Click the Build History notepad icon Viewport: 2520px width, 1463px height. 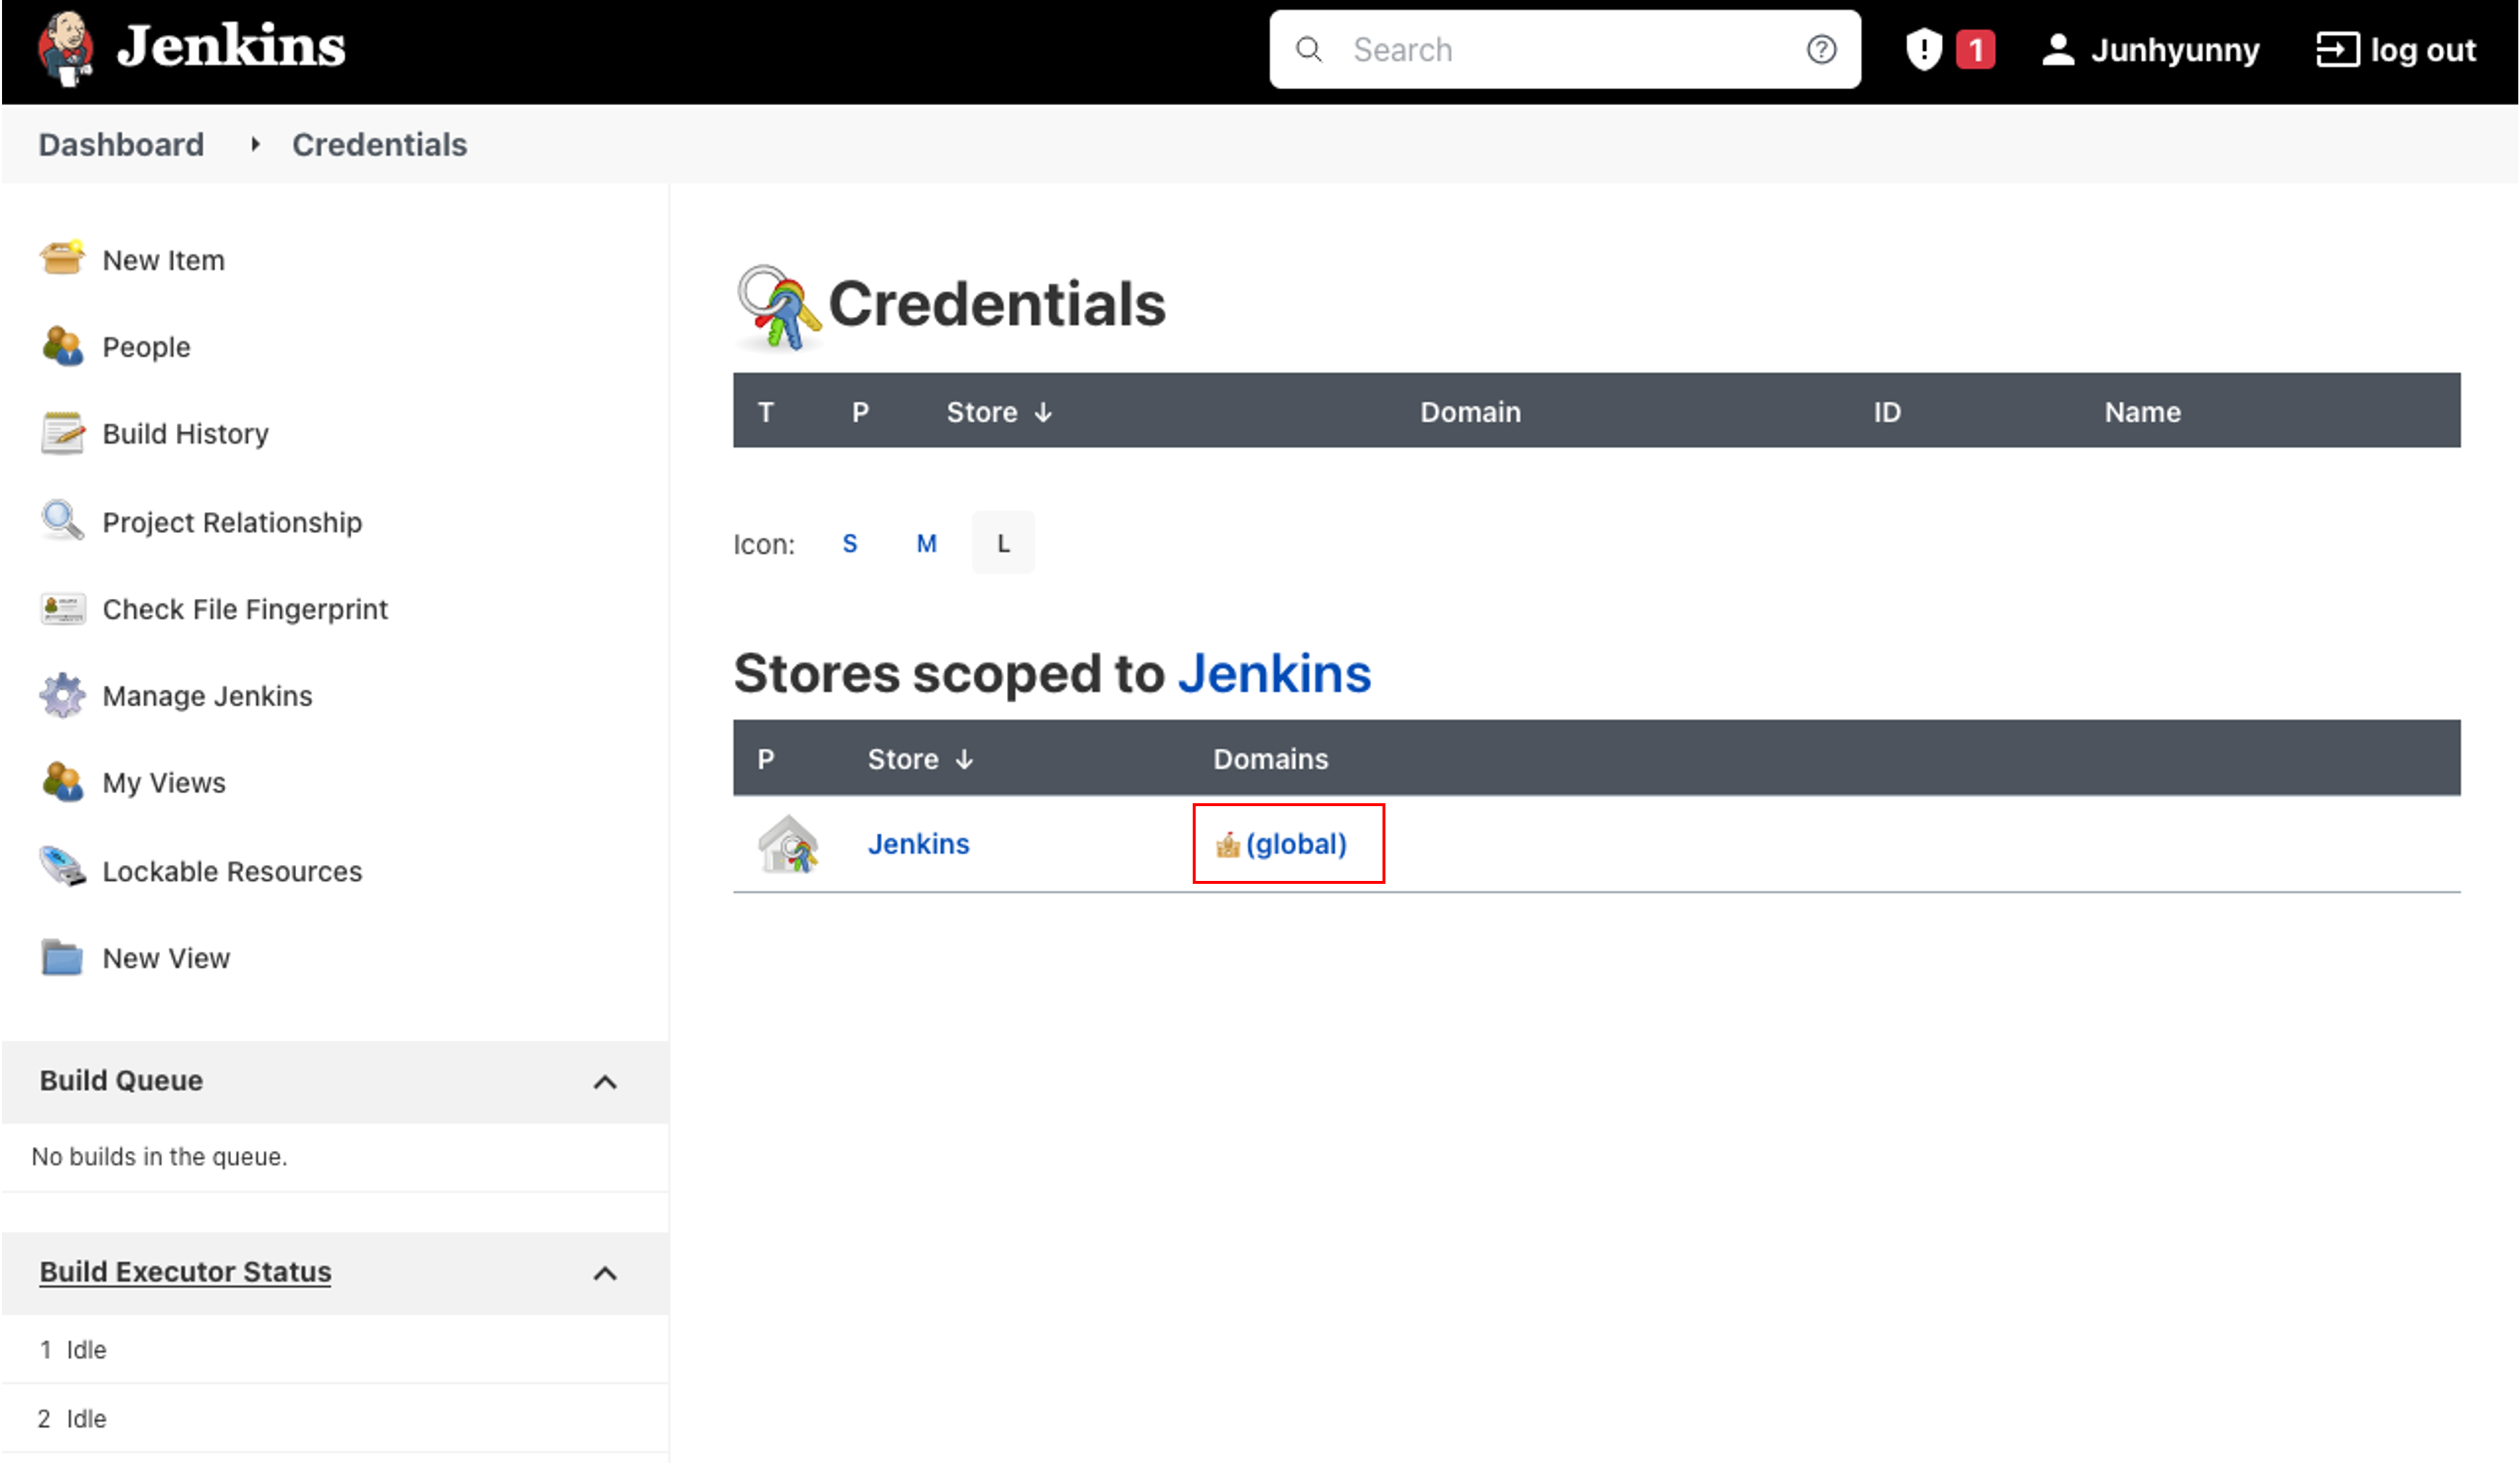[62, 433]
